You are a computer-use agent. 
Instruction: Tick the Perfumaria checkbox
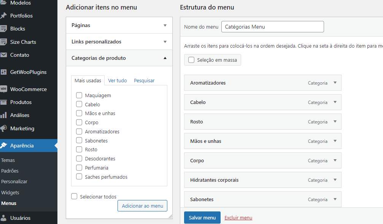[x=79, y=168]
